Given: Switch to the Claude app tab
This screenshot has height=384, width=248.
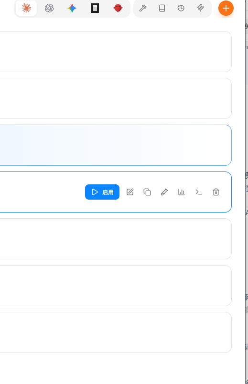Looking at the screenshot, I should click(x=26, y=8).
